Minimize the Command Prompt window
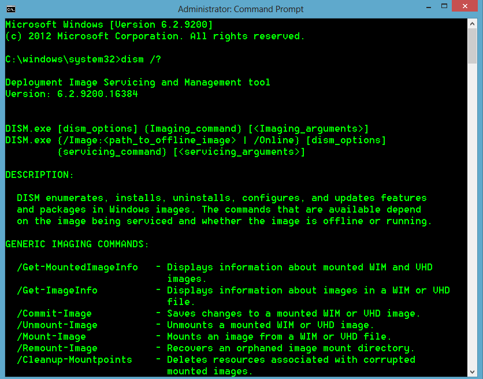The width and height of the screenshot is (483, 379). [x=429, y=6]
